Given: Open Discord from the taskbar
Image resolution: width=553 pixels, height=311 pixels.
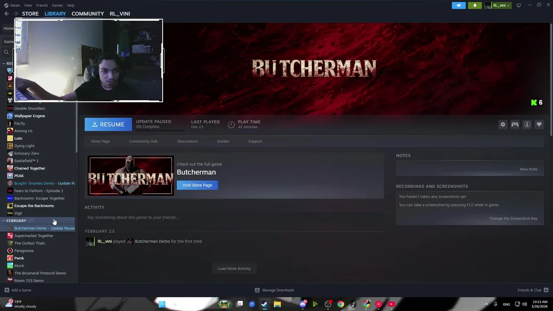Looking at the screenshot, I should click(x=303, y=304).
